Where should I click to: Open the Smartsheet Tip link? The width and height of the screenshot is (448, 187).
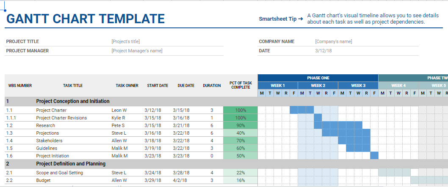click(x=281, y=19)
